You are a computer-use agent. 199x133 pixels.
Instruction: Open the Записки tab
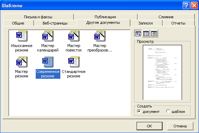tap(146, 23)
